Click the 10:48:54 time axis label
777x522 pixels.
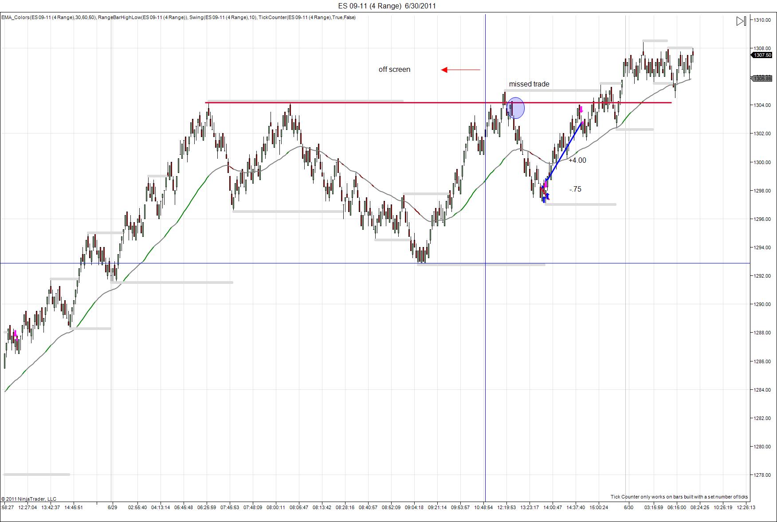483,507
